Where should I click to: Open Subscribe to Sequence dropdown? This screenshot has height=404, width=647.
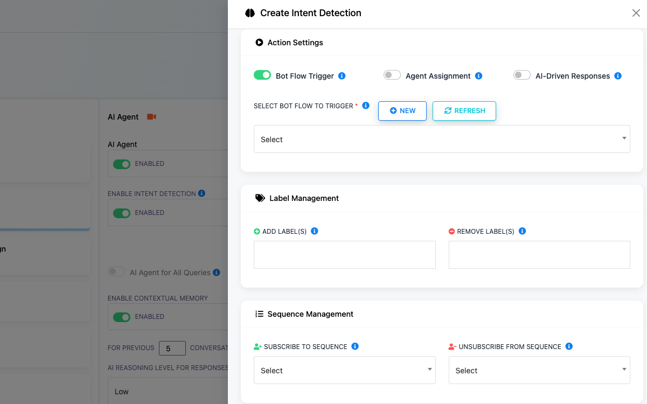click(x=344, y=370)
